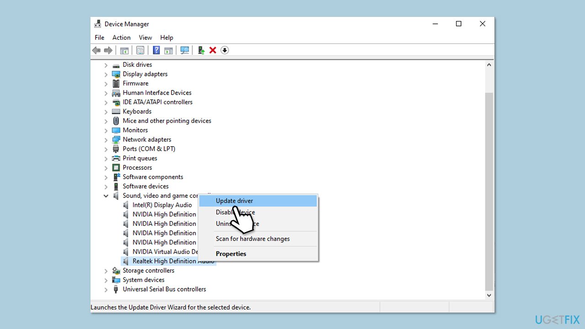This screenshot has height=329, width=585.
Task: Click the Human Interface Devices icon
Action: [x=116, y=93]
